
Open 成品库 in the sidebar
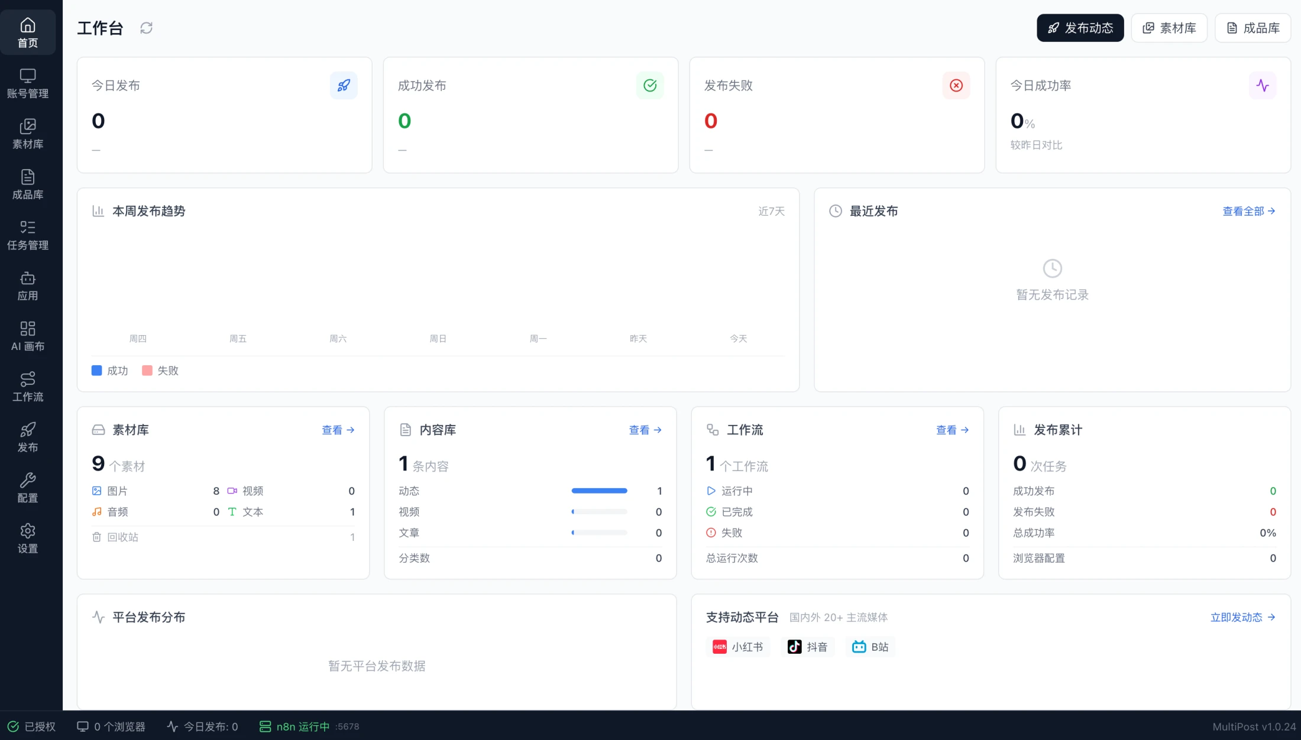(28, 184)
